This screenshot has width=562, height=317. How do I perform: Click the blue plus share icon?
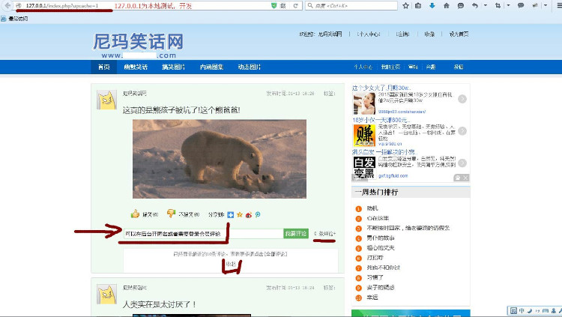click(231, 215)
